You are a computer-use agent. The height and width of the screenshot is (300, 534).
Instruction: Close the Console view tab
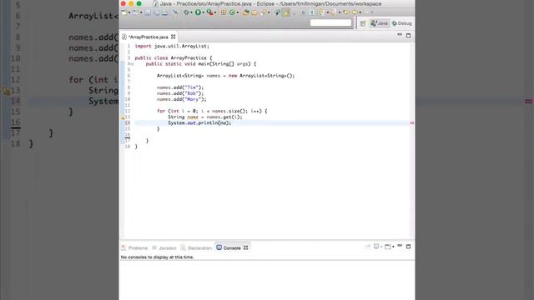click(245, 248)
